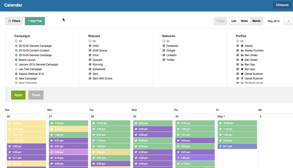The image size is (293, 168).
Task: Check All under Campaigns
Action: click(16, 41)
